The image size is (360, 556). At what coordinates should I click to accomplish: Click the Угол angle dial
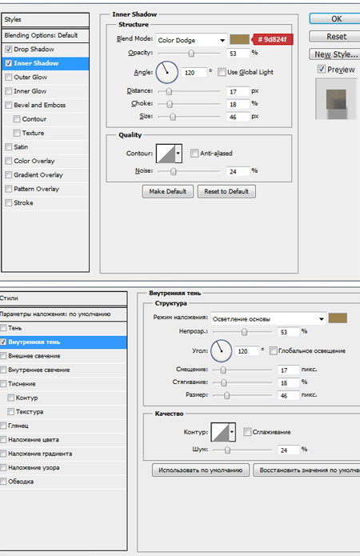222,351
